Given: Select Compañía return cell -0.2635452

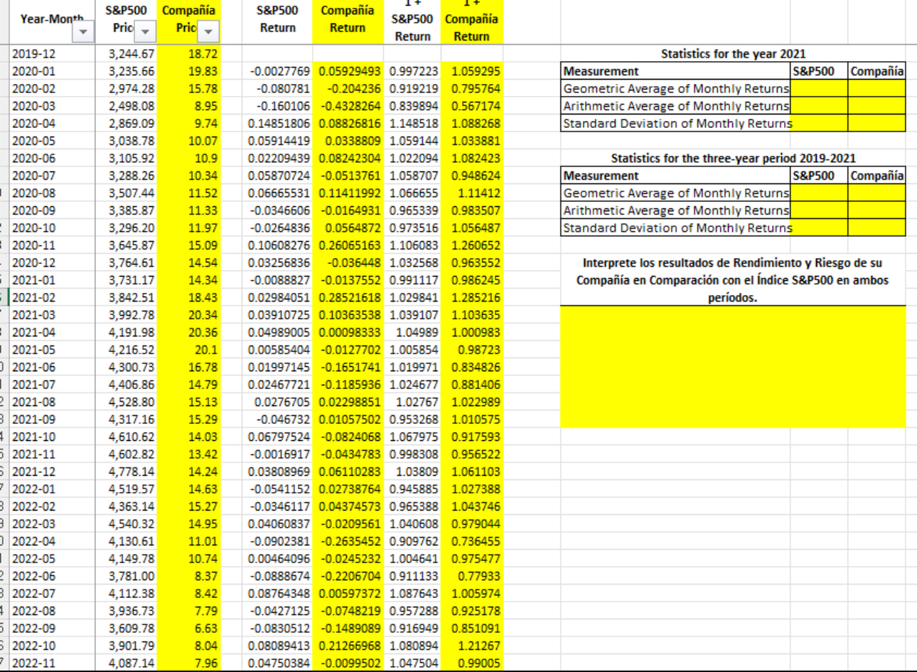Looking at the screenshot, I should (348, 541).
